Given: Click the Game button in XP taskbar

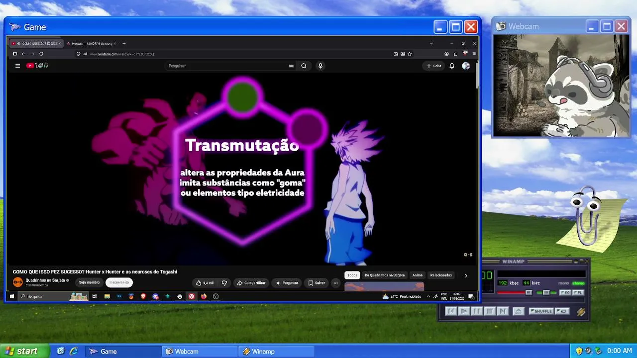Looking at the screenshot, I should (123, 352).
